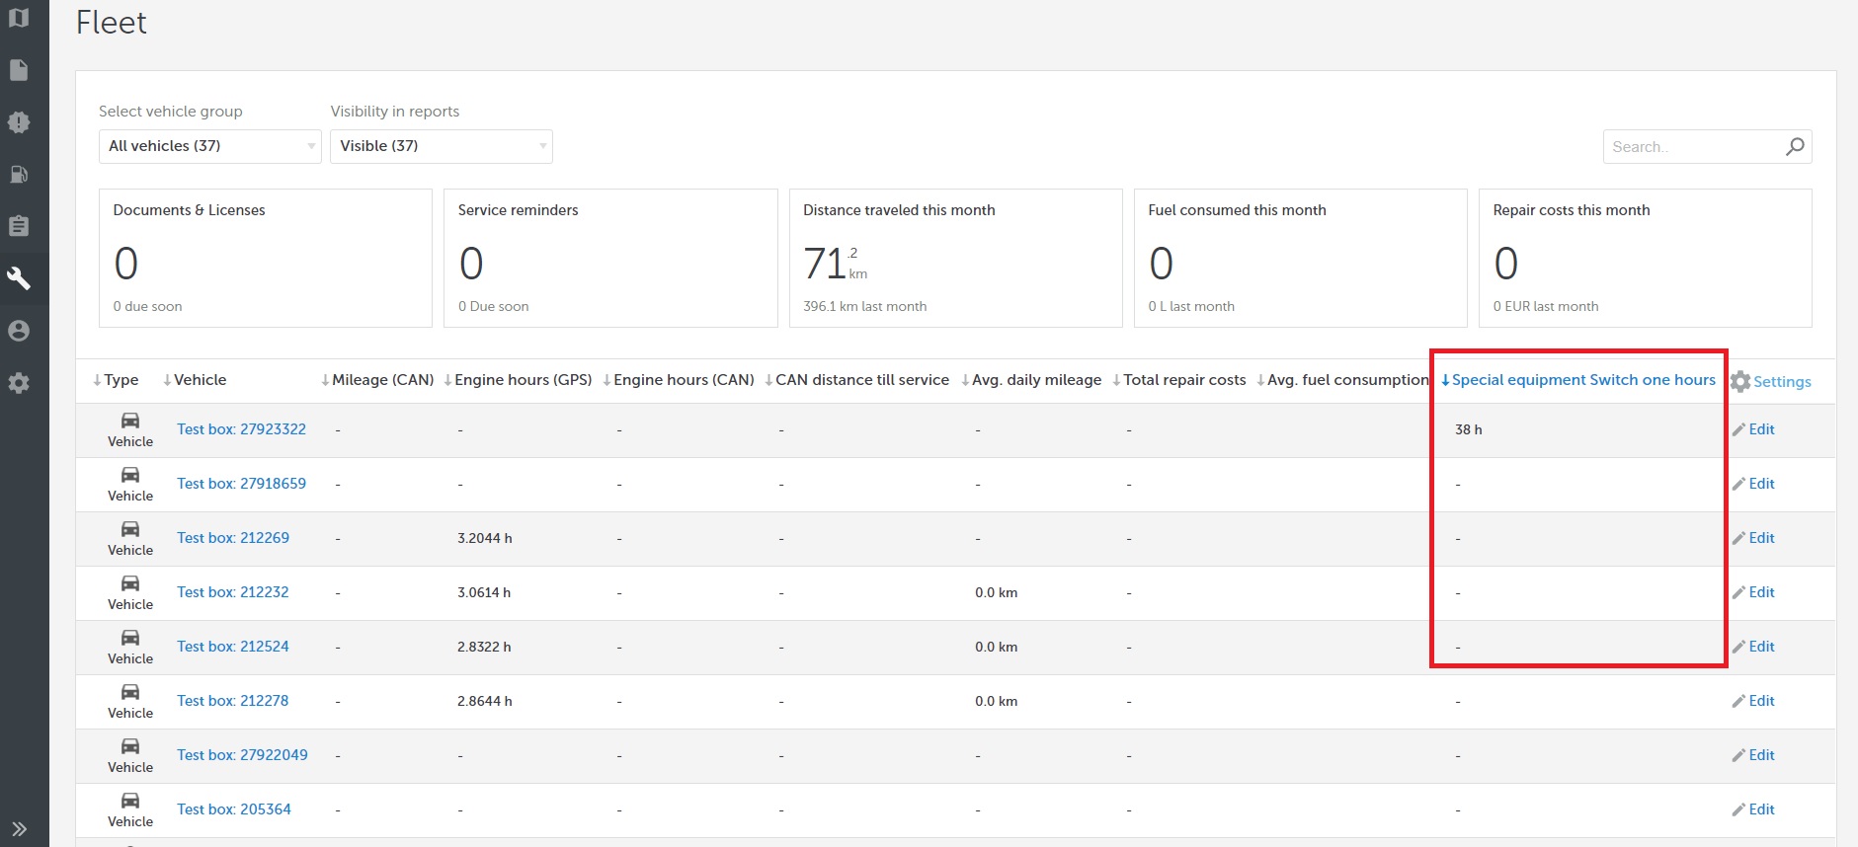Open Distance traveled this month card
The image size is (1858, 847).
(x=956, y=258)
